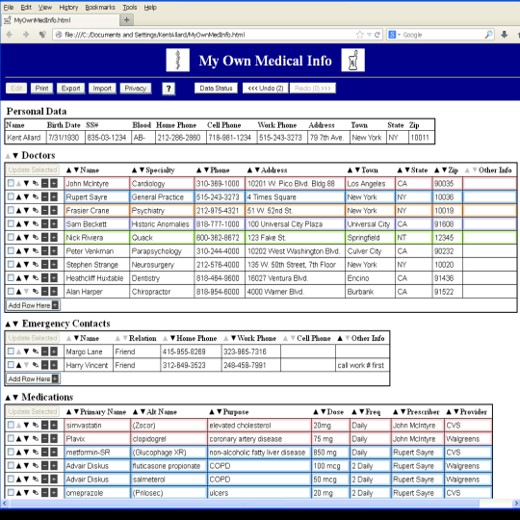This screenshot has width=520, height=520.
Task: Open the History menu
Action: pyautogui.click(x=68, y=8)
